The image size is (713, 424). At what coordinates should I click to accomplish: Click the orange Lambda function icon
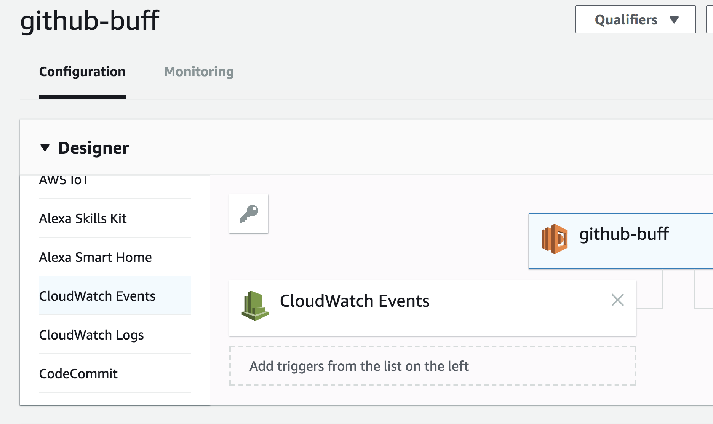[x=555, y=239]
